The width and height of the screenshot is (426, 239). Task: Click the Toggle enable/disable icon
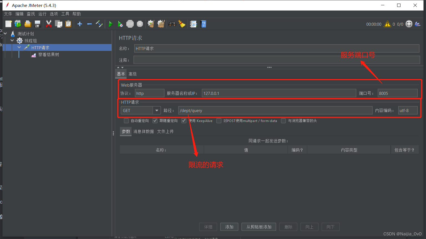point(99,24)
